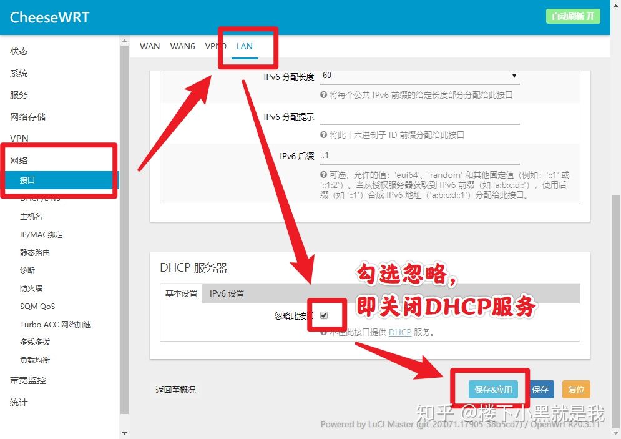Open the 静态路由 menu entry
The height and width of the screenshot is (439, 621).
(x=35, y=253)
